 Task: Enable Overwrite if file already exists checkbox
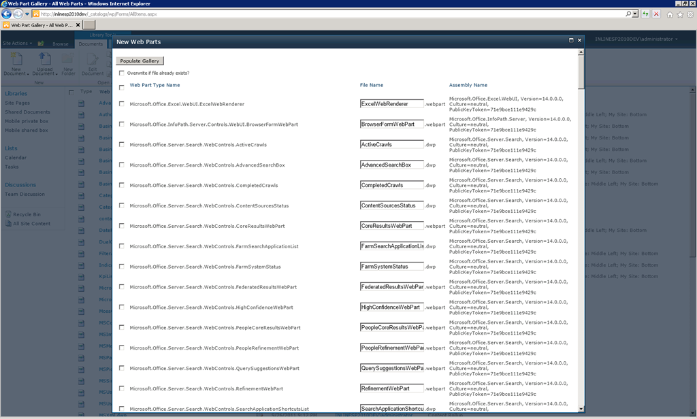point(121,73)
